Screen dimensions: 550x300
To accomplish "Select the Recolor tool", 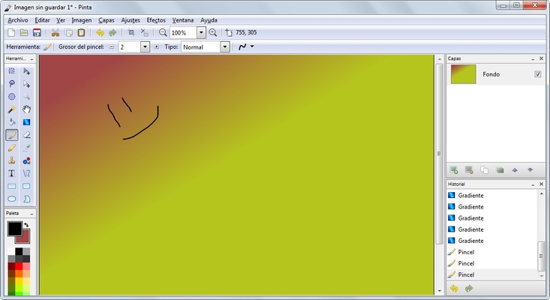I will pyautogui.click(x=27, y=160).
